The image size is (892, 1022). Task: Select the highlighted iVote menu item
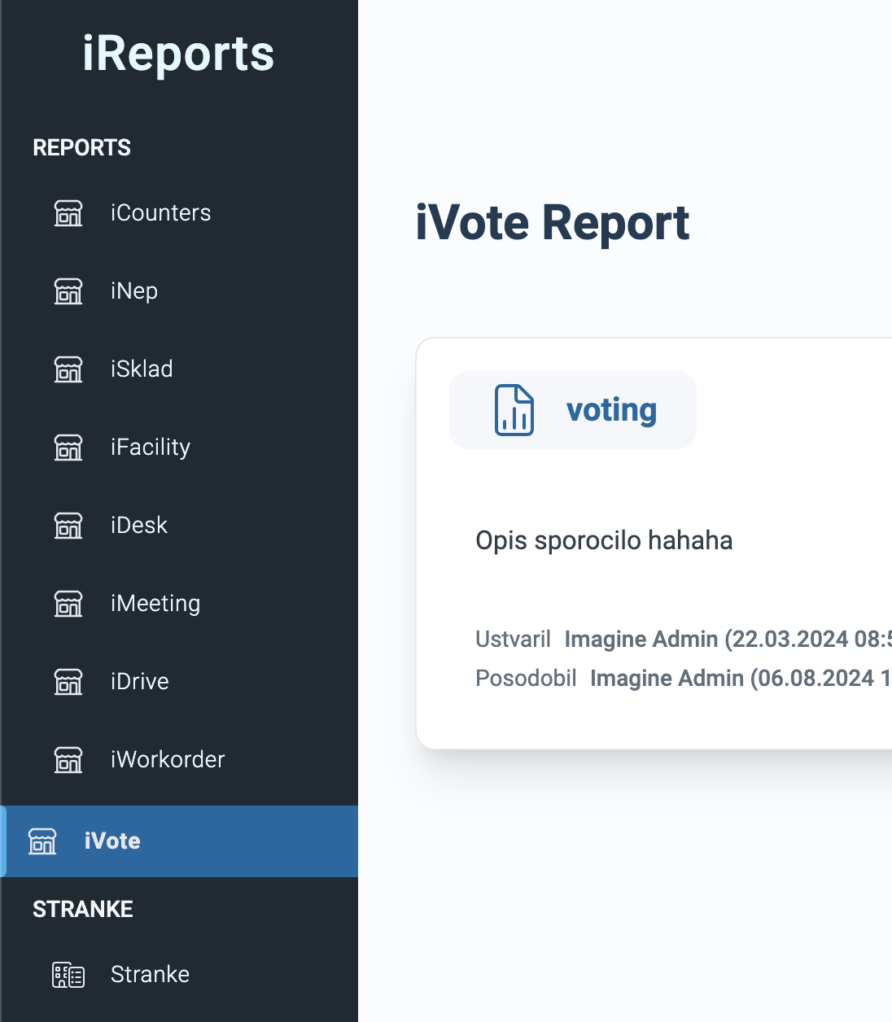point(112,841)
